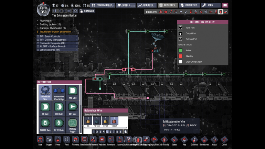Viewport: 265px width, 149px height.
Task: Open the Ventilation build category
Action: click(84, 141)
